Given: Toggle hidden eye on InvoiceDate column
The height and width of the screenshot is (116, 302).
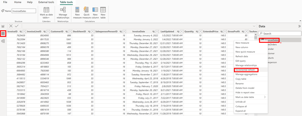Looking at the screenshot, I should 154,32.
